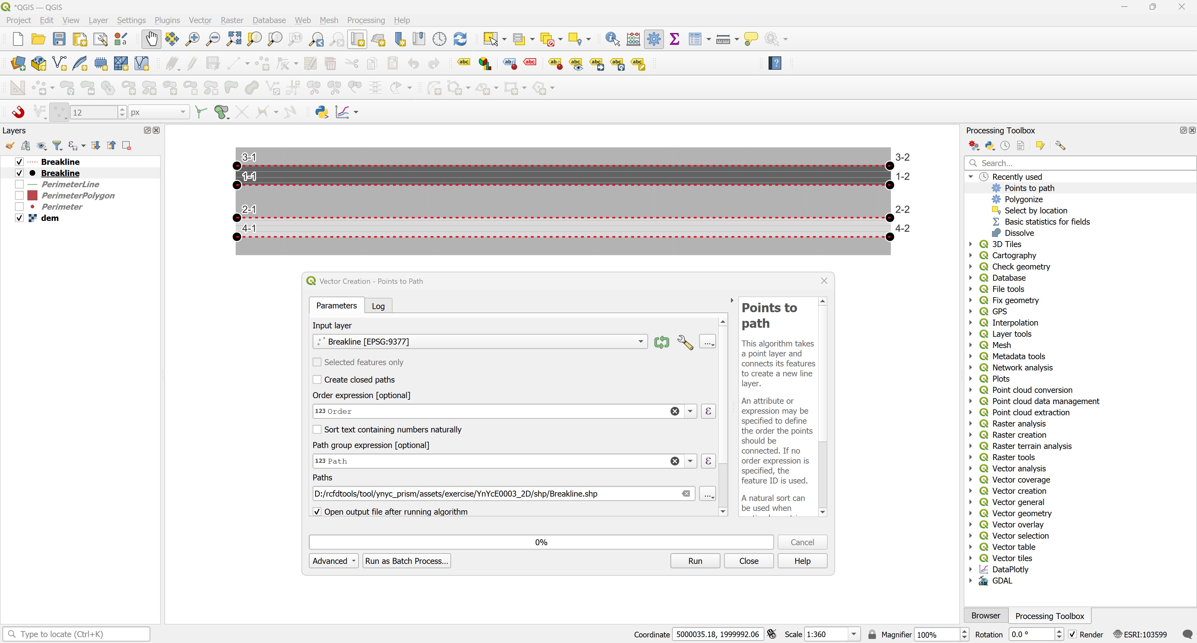Uncheck Open output file after running algorithm

tap(317, 512)
